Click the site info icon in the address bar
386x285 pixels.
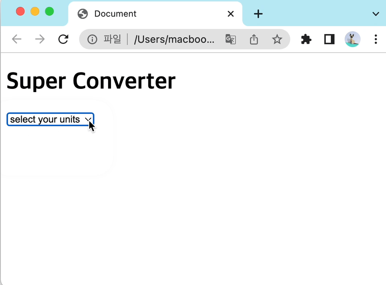tap(92, 39)
